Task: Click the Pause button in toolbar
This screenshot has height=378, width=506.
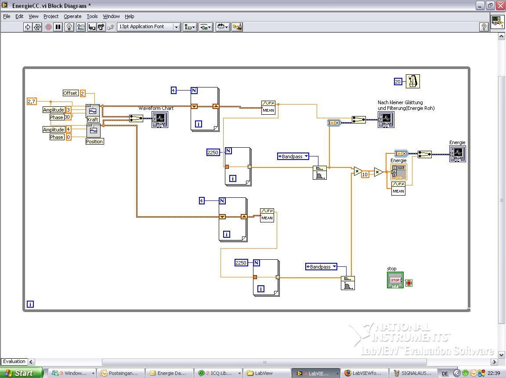Action: [58, 27]
